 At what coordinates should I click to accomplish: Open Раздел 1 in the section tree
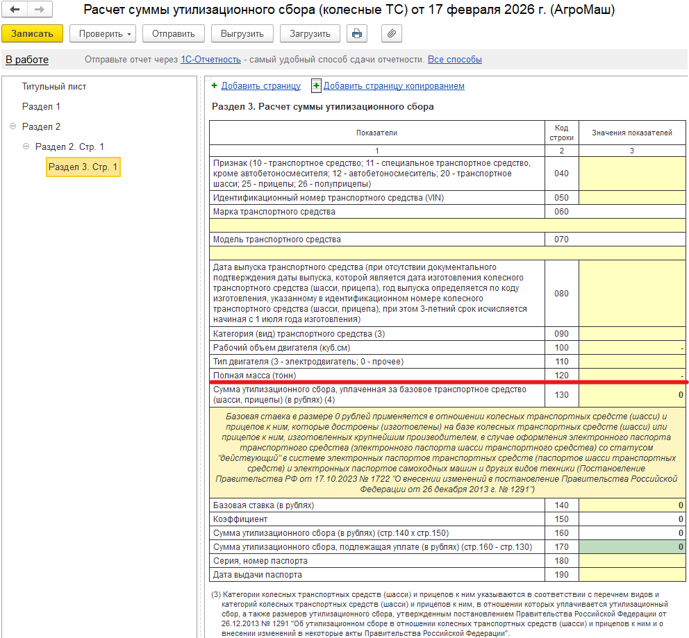tap(41, 107)
